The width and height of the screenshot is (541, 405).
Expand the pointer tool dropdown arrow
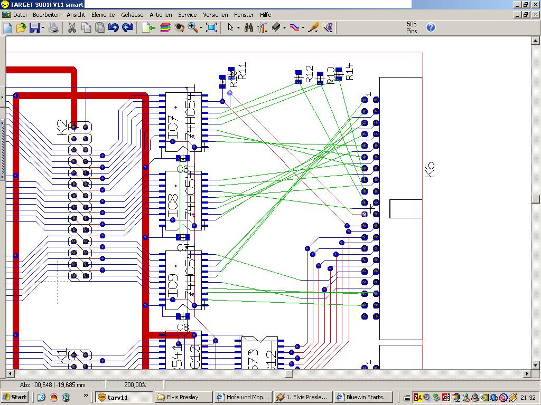238,28
